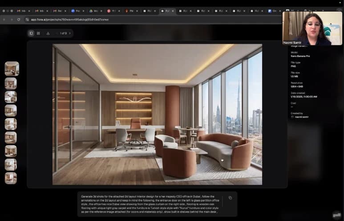Click the '1.5 MB' file size value

click(295, 77)
